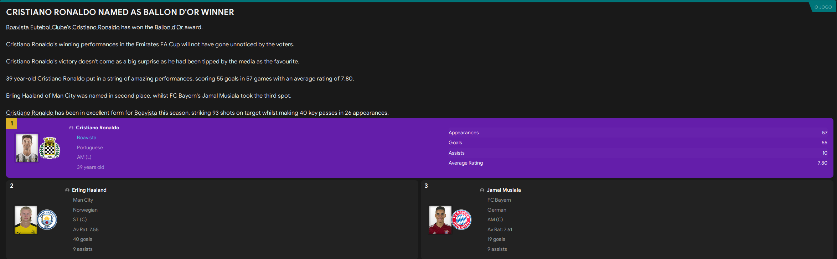
Task: Click '40 goals' in Haaland's card
Action: 83,239
